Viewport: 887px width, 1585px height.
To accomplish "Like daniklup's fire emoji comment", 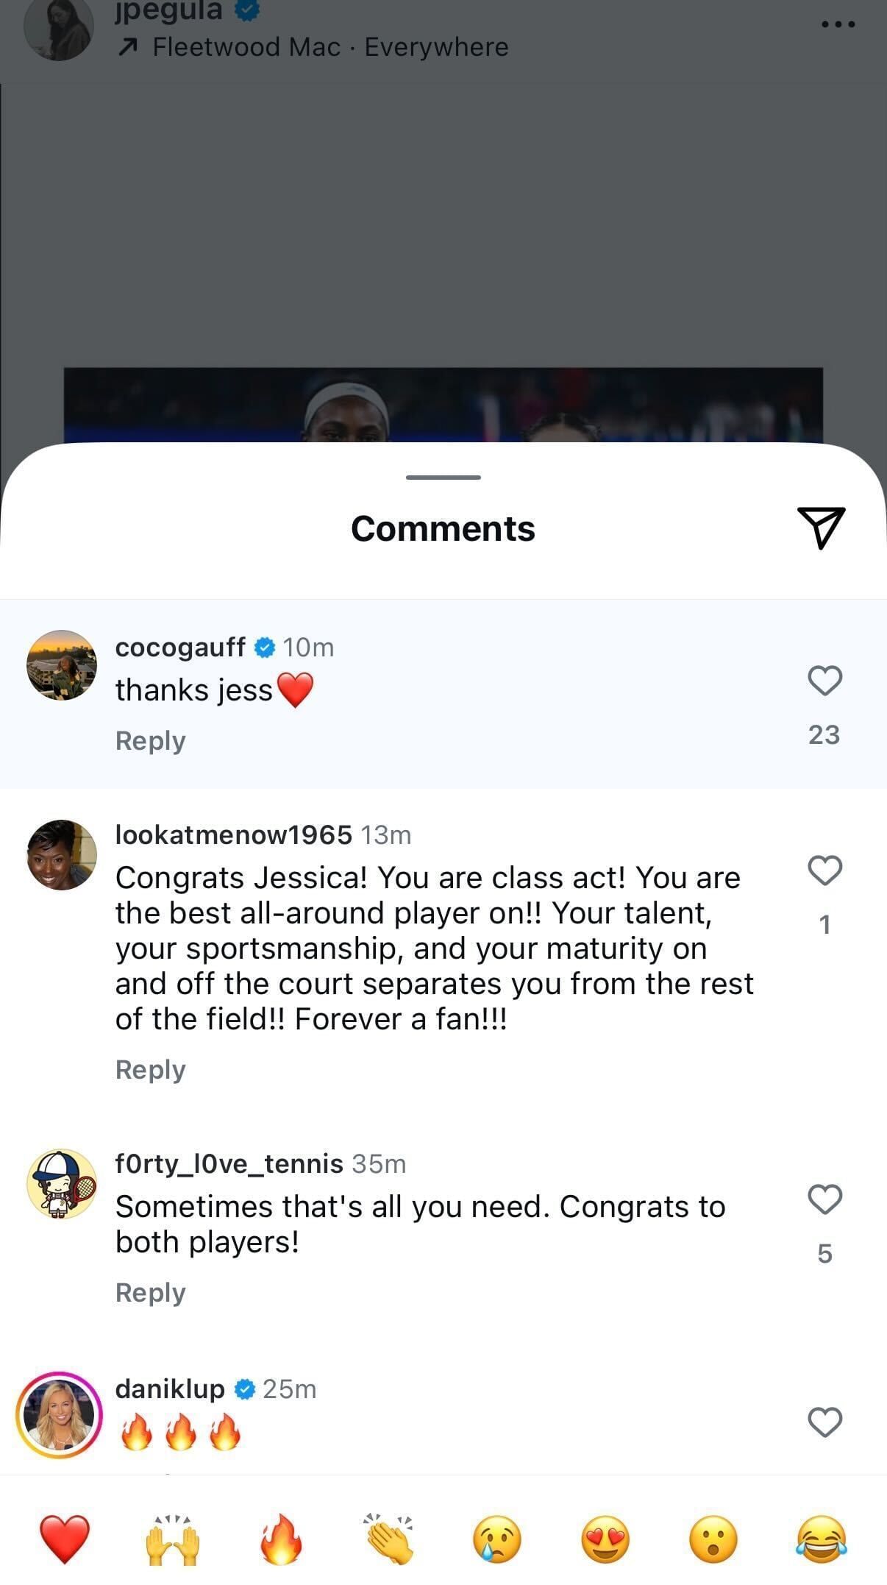I will click(x=824, y=1422).
